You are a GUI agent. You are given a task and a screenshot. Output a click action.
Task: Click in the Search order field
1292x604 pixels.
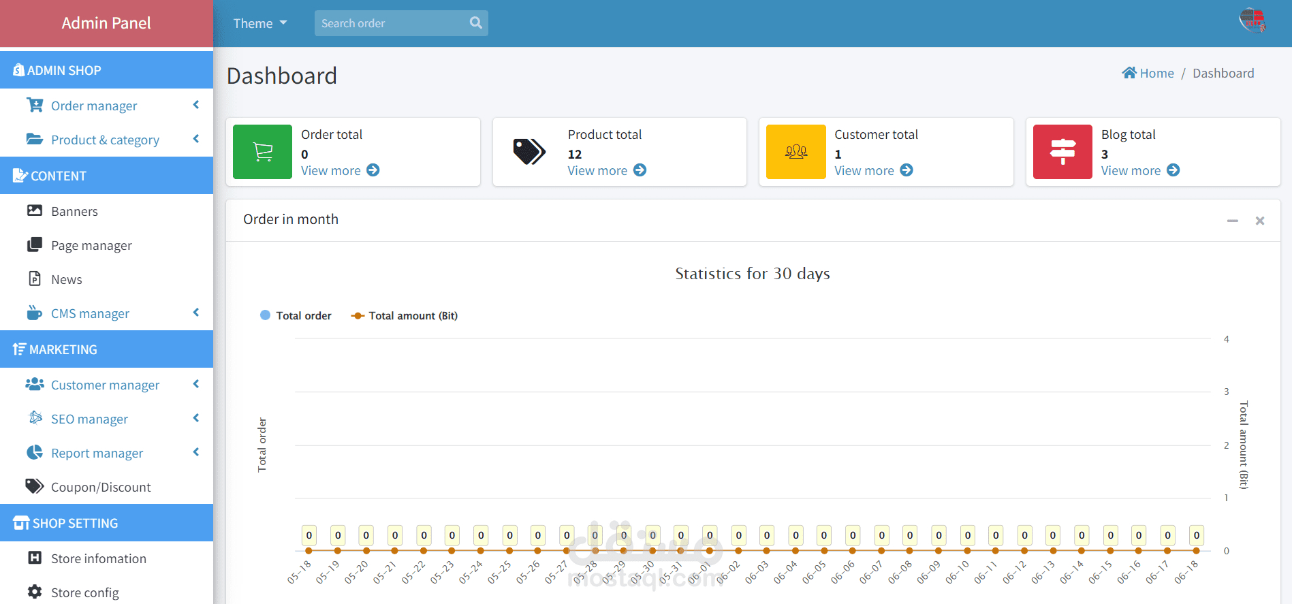click(x=392, y=23)
